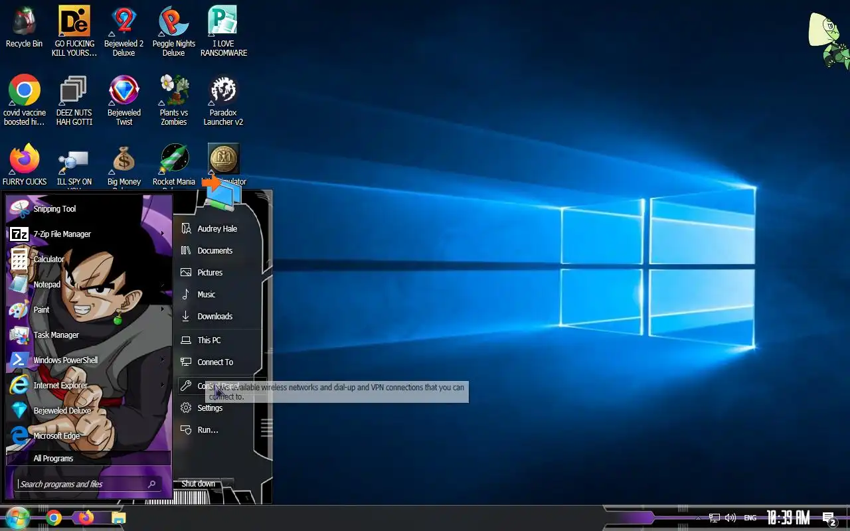This screenshot has height=531, width=850.
Task: Open Settings from the Start menu
Action: 220,408
